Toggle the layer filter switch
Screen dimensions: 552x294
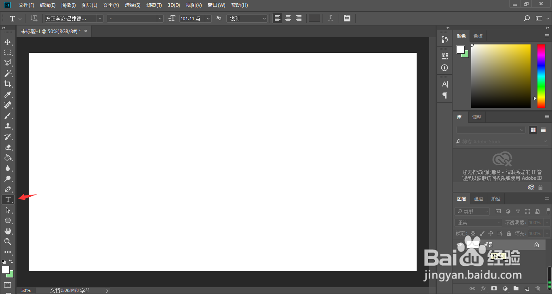tap(549, 210)
